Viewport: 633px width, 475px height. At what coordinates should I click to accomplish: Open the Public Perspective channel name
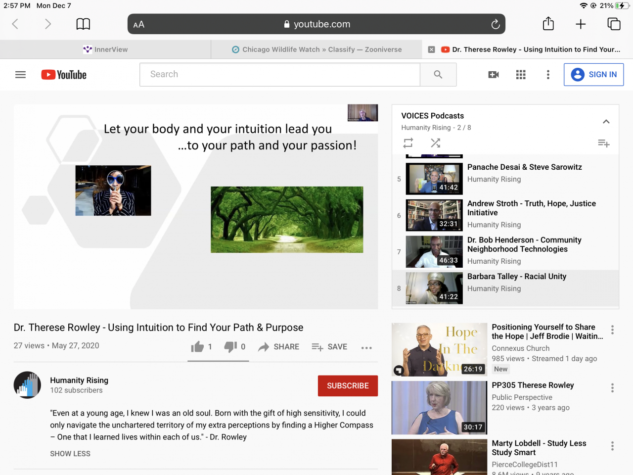tap(522, 397)
